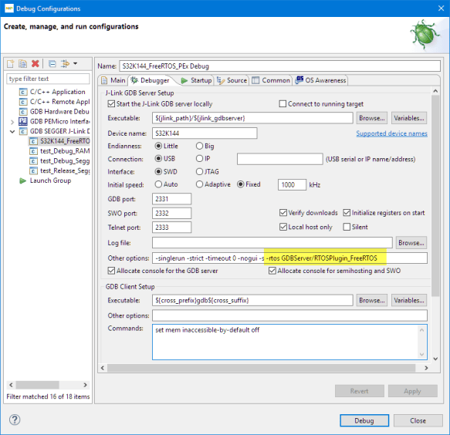
Task: Select the Launch Group item
Action: click(50, 180)
